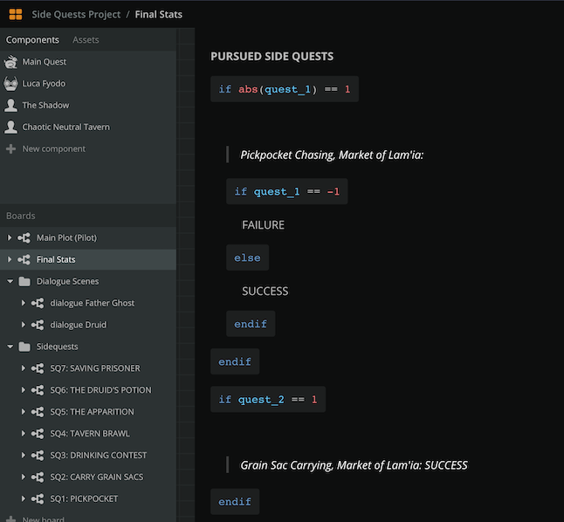Expand the SQ4: TAVERN BRAWL board arrow
Image resolution: width=564 pixels, height=522 pixels.
click(24, 434)
